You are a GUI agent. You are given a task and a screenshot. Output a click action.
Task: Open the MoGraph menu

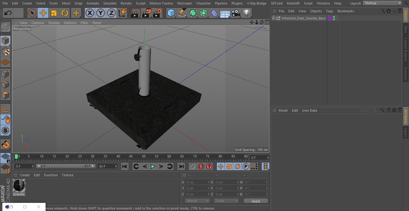tap(184, 3)
